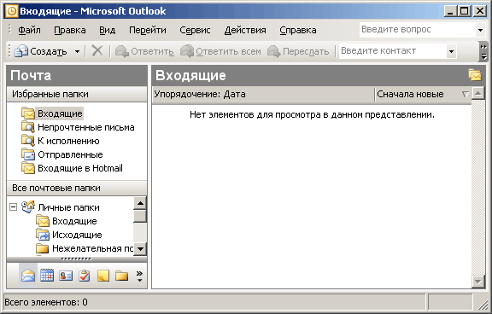Select Нежелательная почта folder label

coord(92,248)
